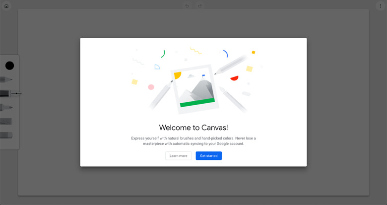Click the framed mountain picture illustration

coord(194,89)
